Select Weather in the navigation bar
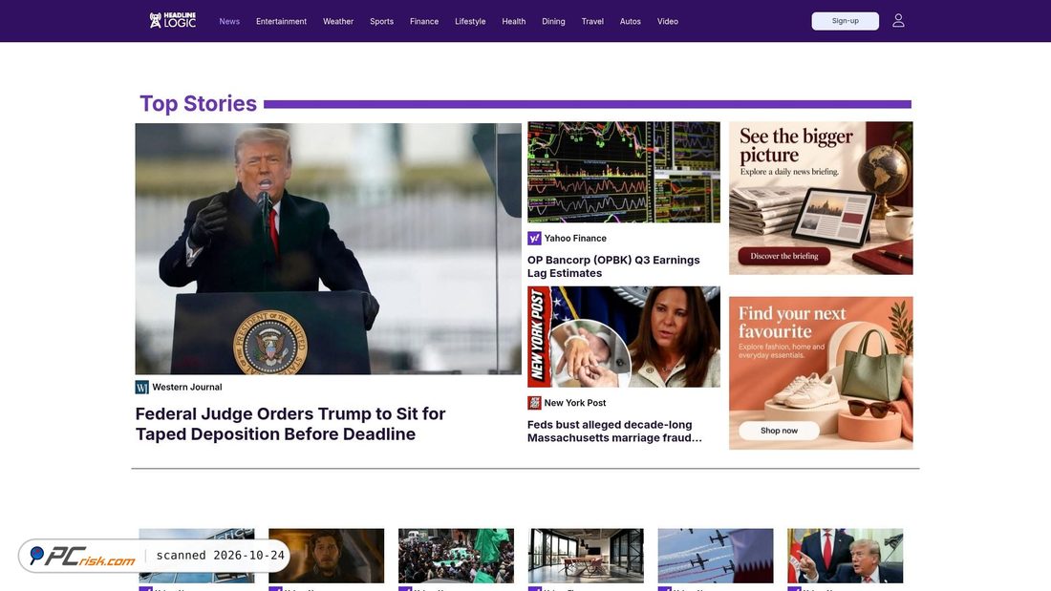The width and height of the screenshot is (1051, 591). pyautogui.click(x=338, y=21)
